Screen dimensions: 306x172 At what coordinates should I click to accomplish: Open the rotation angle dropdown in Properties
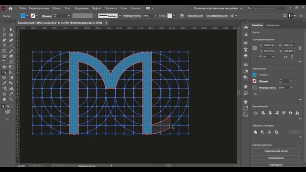(x=273, y=57)
